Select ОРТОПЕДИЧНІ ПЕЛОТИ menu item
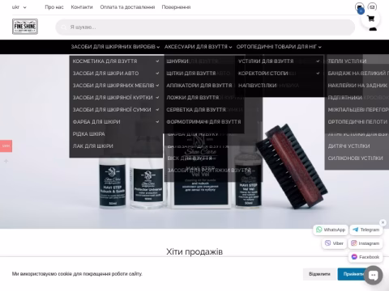 point(357,122)
